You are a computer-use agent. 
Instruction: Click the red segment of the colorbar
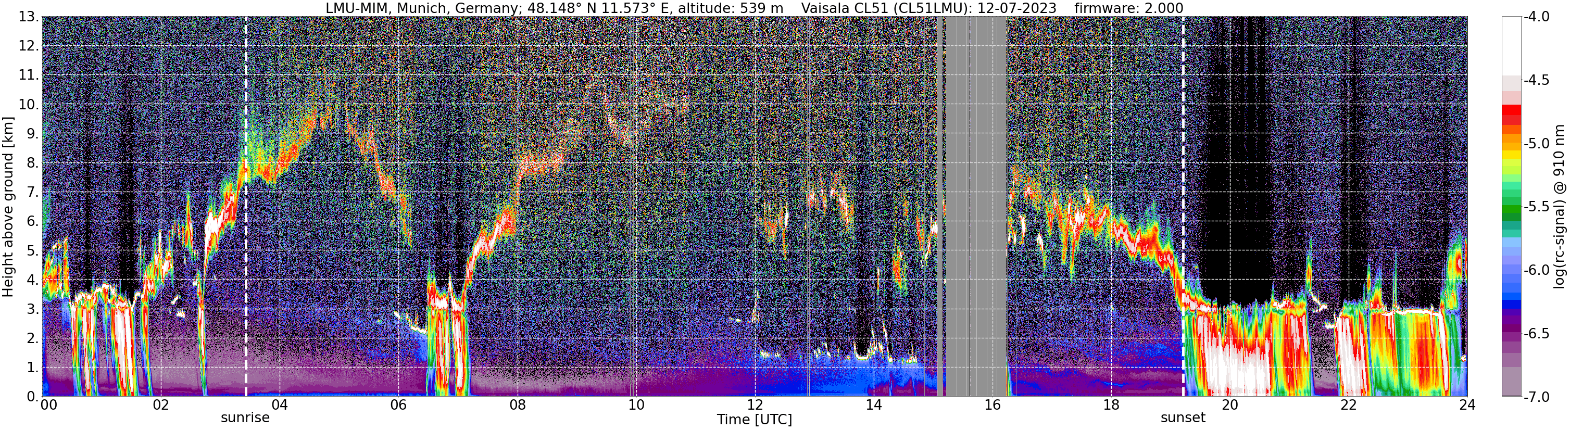[x=1512, y=115]
